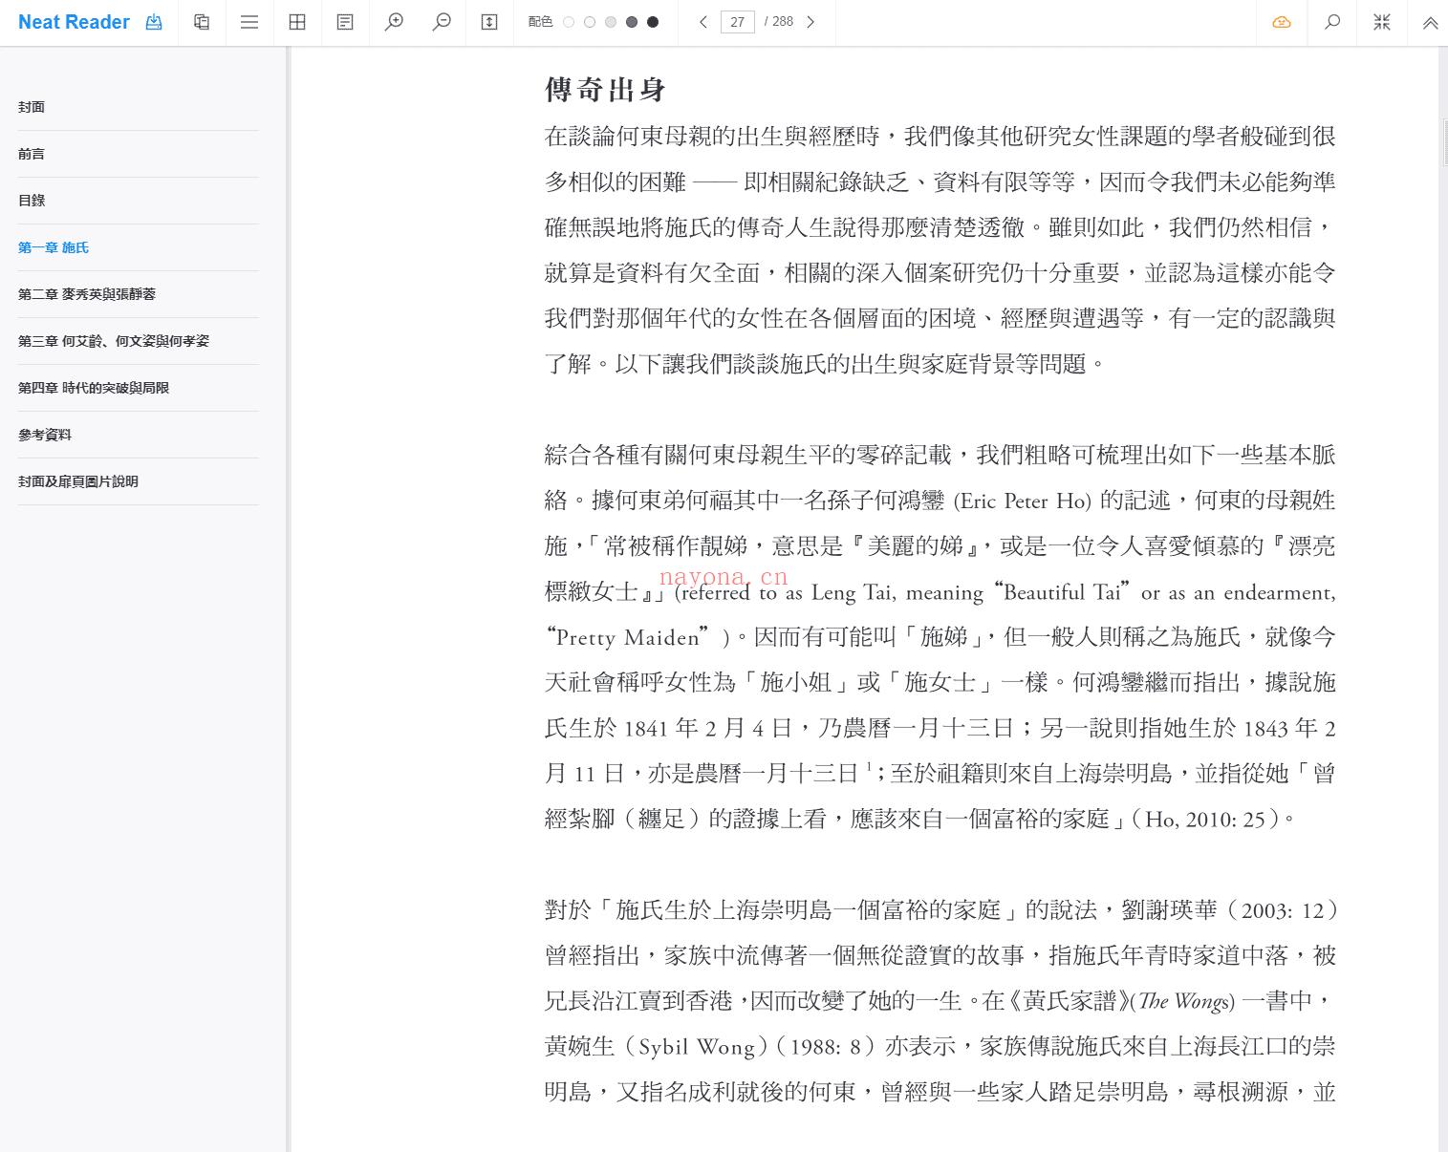
Task: Click the 傳奇出身 heading
Action: (605, 90)
